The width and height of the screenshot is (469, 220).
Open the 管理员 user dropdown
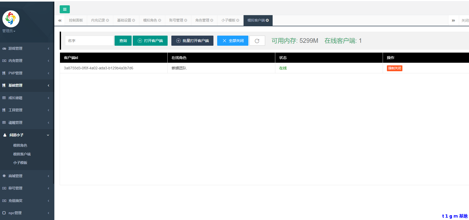coord(9,31)
